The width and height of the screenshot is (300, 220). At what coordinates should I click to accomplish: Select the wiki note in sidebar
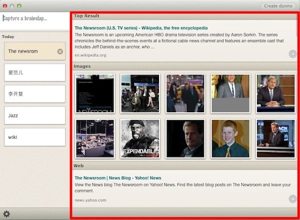pos(34,137)
